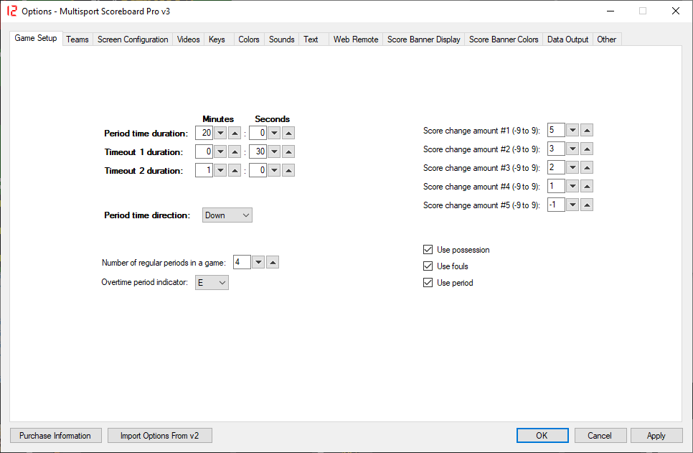Click the Purchase Information button
The image size is (693, 453).
click(x=55, y=436)
